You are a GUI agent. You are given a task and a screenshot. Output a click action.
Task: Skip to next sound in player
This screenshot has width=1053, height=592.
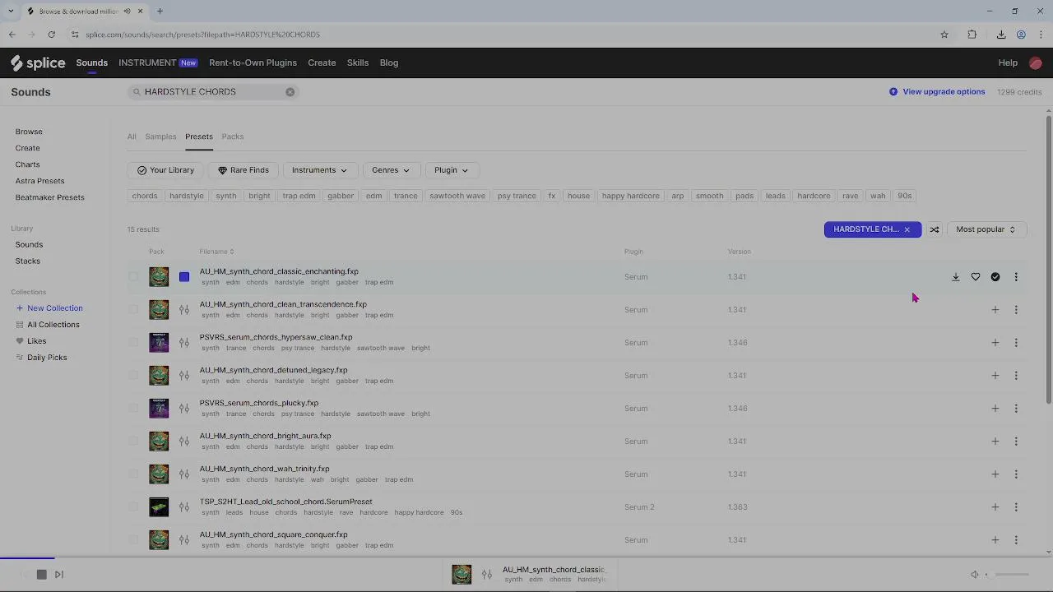(x=59, y=575)
